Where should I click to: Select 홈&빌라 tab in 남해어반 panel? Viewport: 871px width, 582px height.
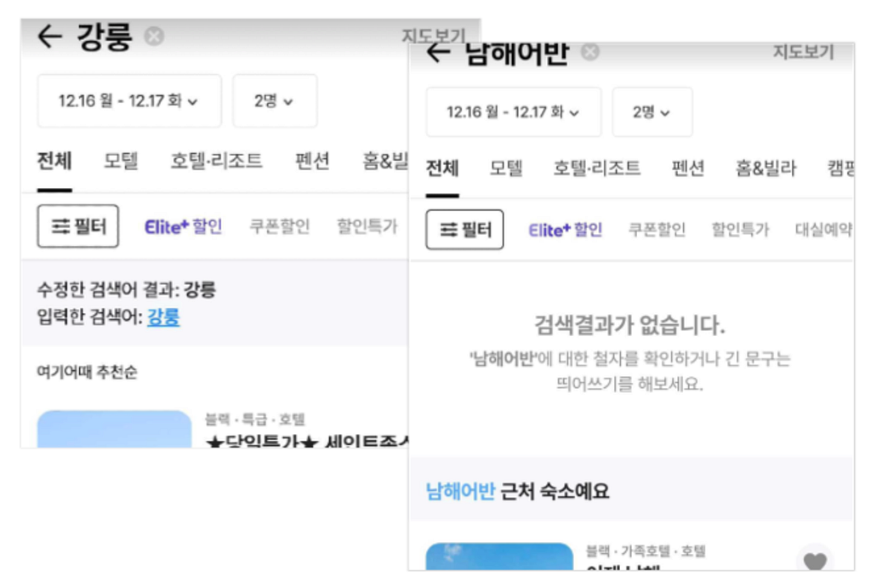(766, 168)
